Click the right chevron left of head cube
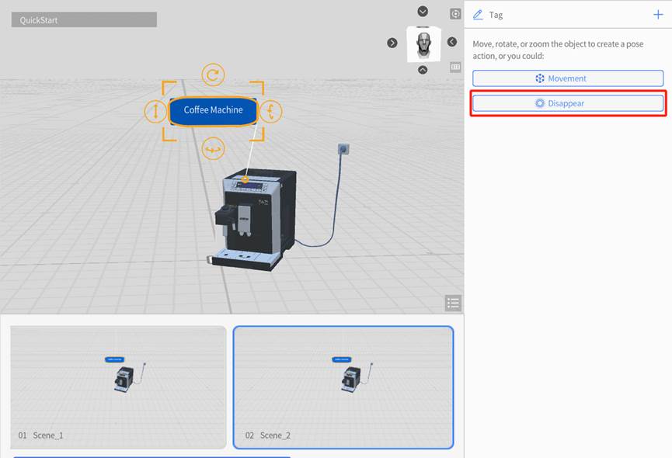This screenshot has width=672, height=458. tap(392, 43)
